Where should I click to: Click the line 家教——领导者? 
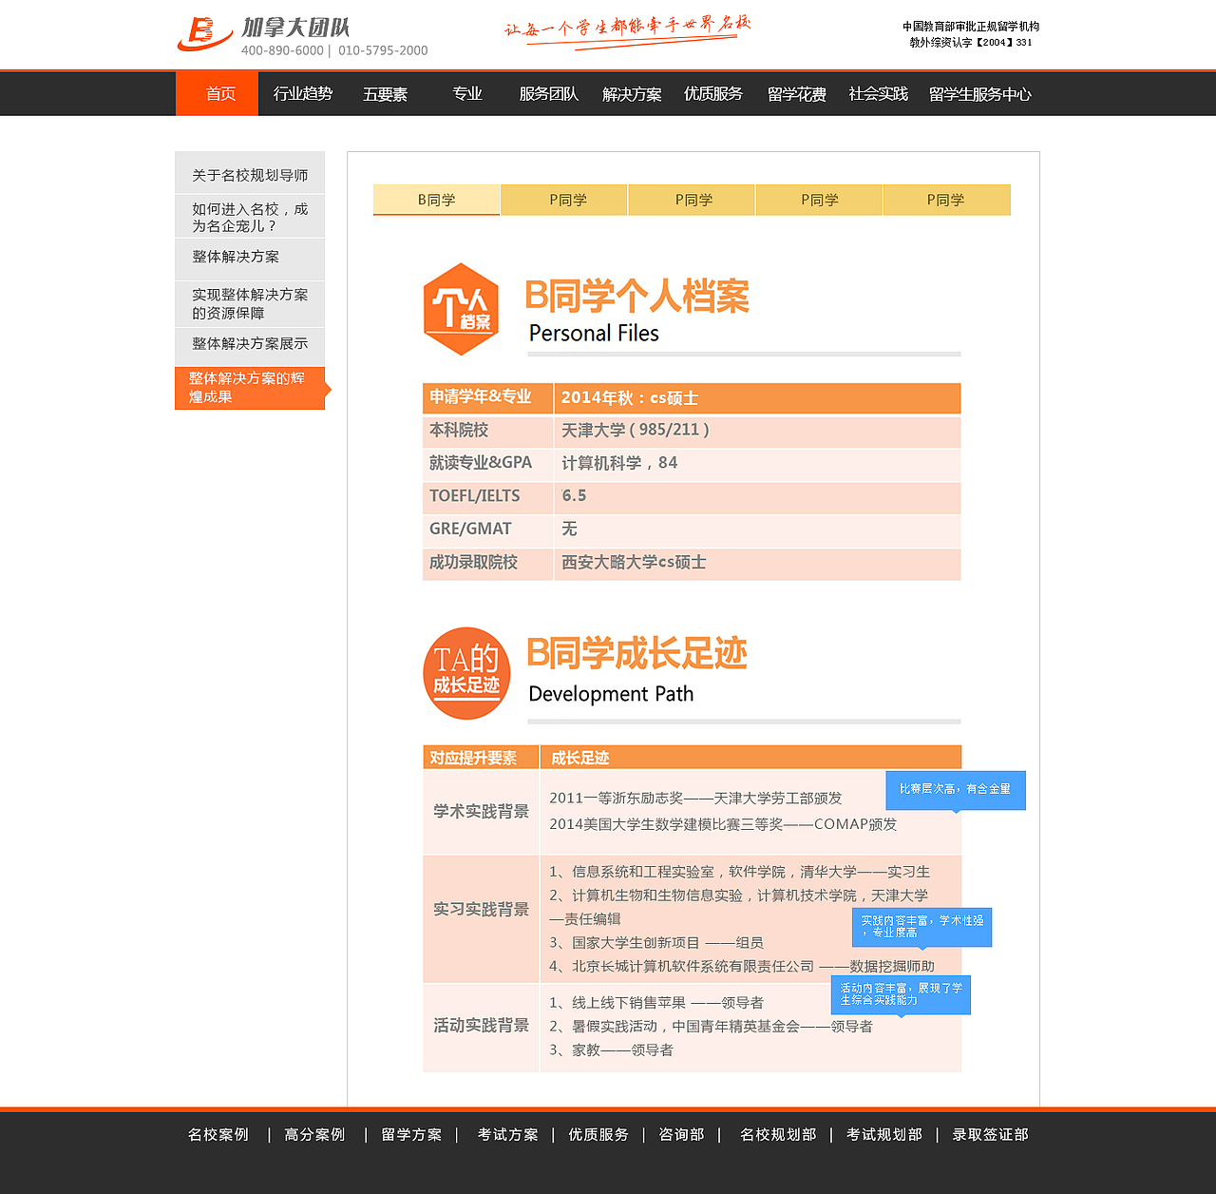(x=611, y=1050)
